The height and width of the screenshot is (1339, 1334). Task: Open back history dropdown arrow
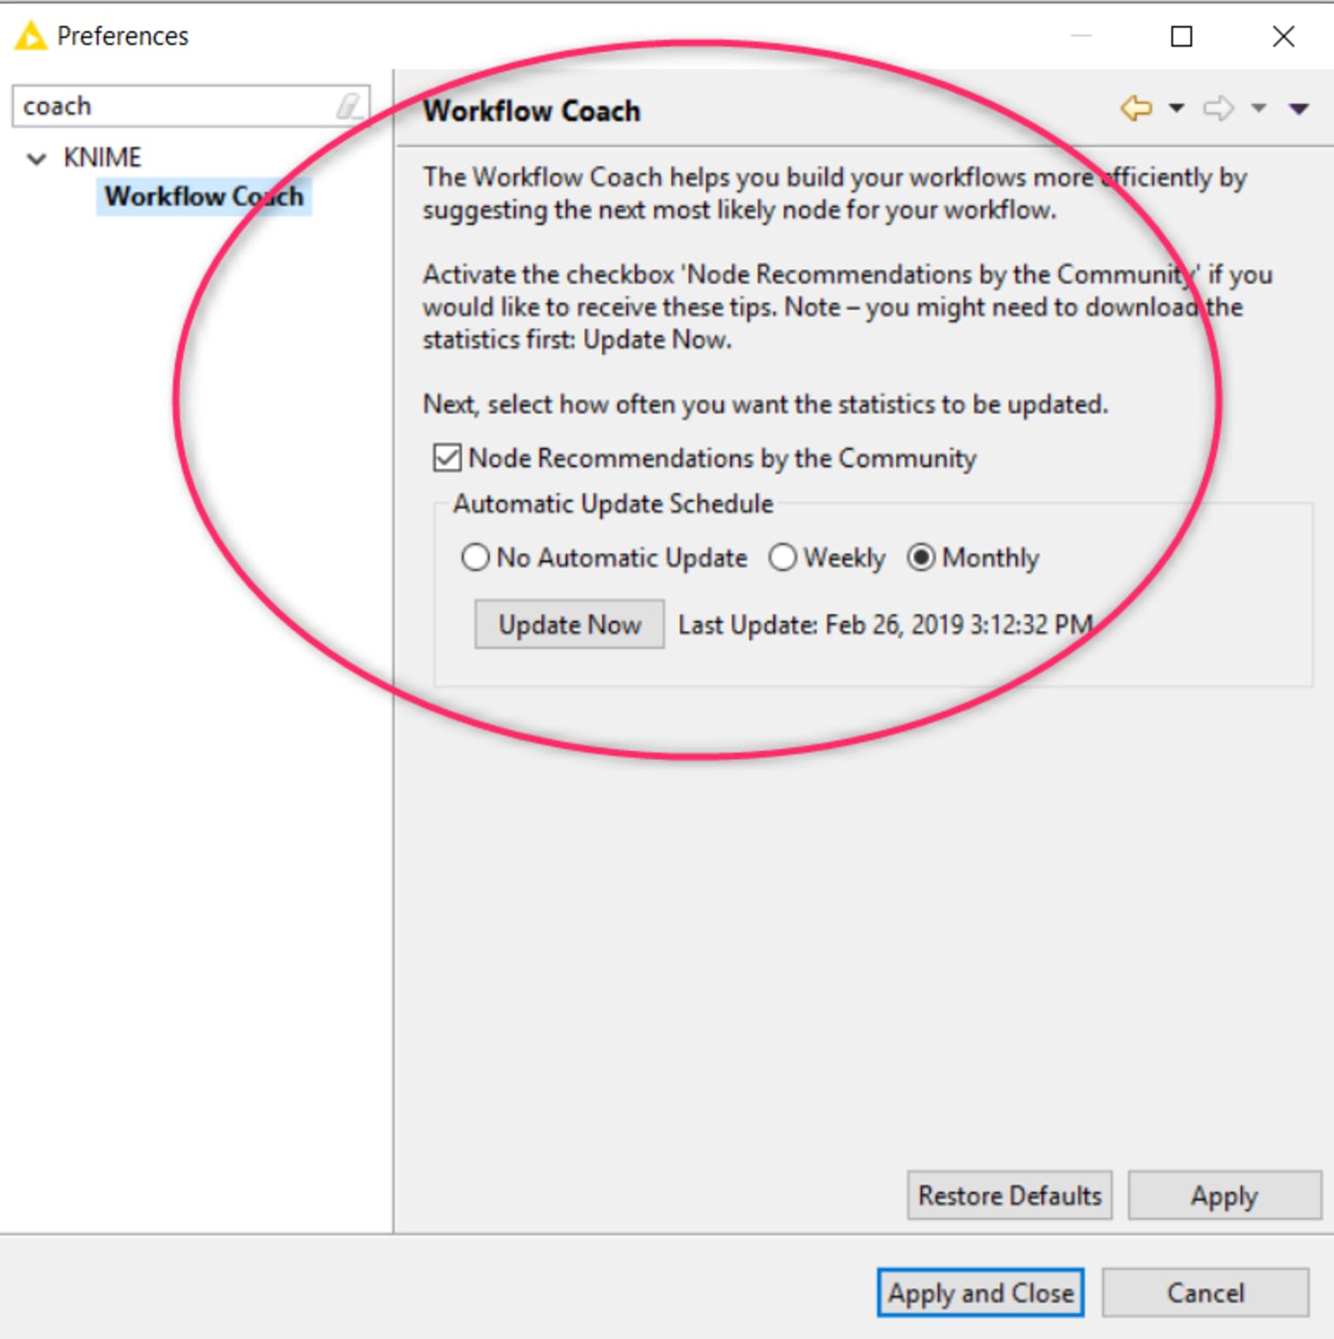point(1176,109)
